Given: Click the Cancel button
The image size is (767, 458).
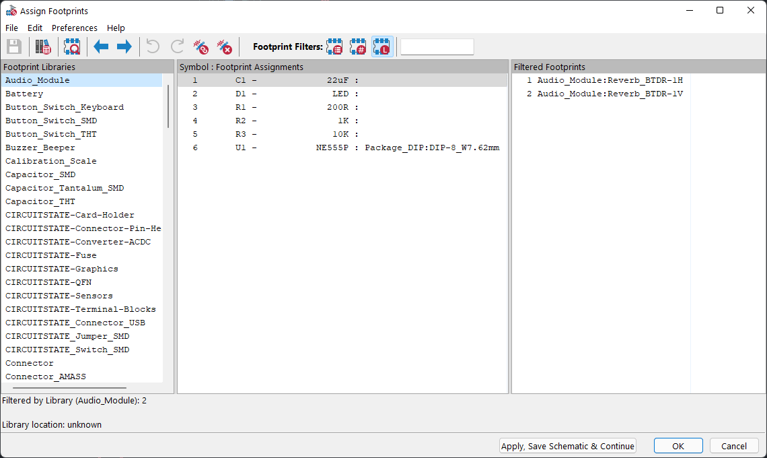Looking at the screenshot, I should [x=734, y=446].
